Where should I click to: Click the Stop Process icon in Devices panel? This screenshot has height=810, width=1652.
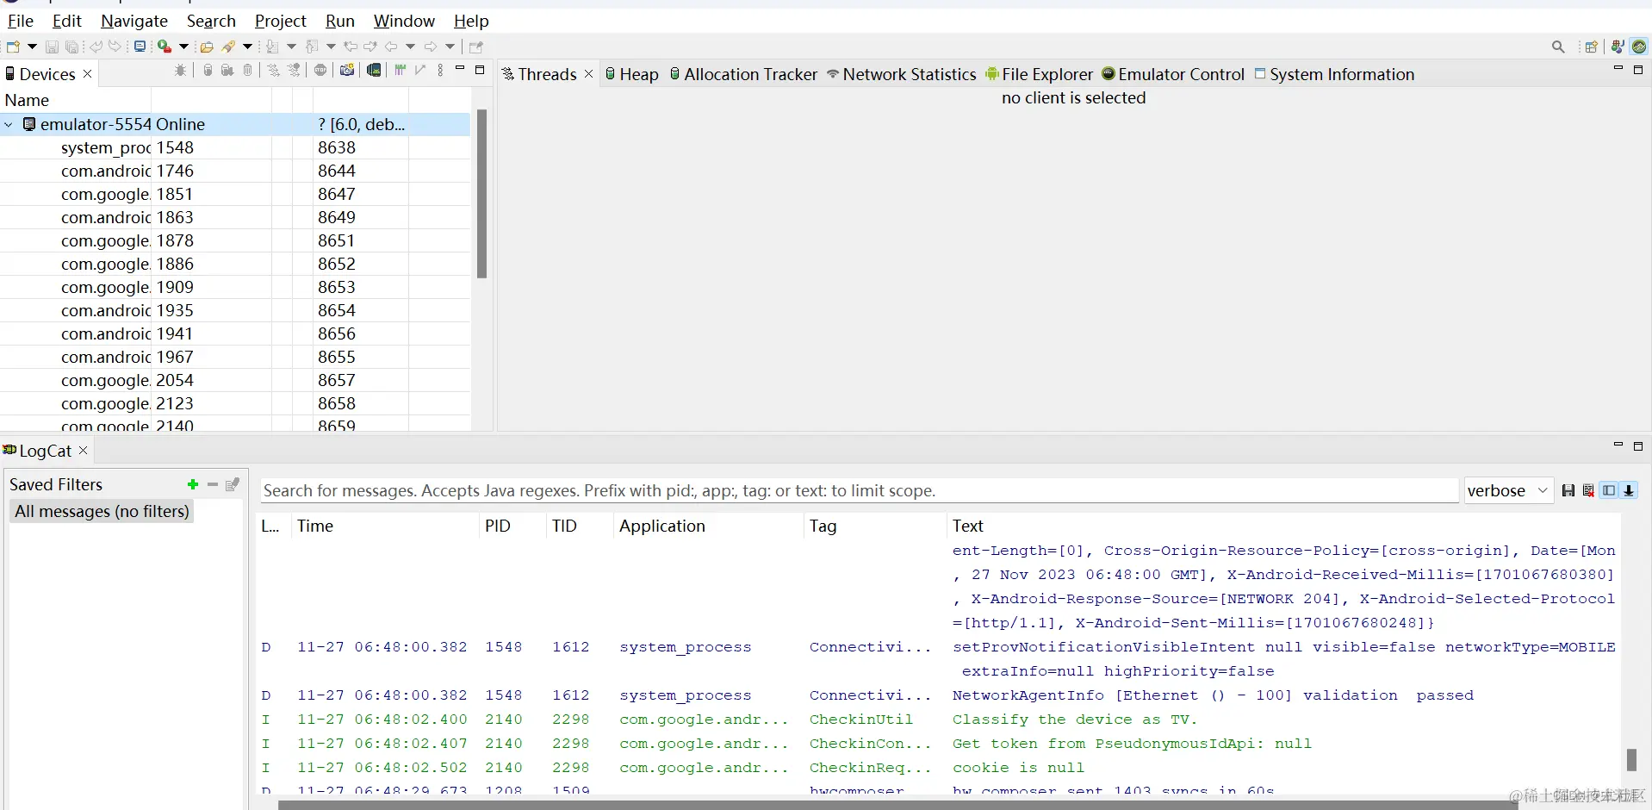pos(320,71)
